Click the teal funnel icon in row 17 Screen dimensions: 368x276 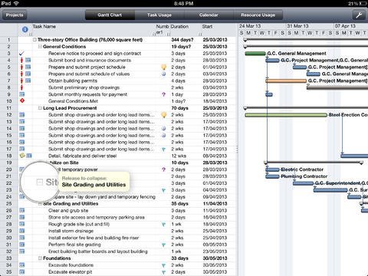tap(164, 149)
